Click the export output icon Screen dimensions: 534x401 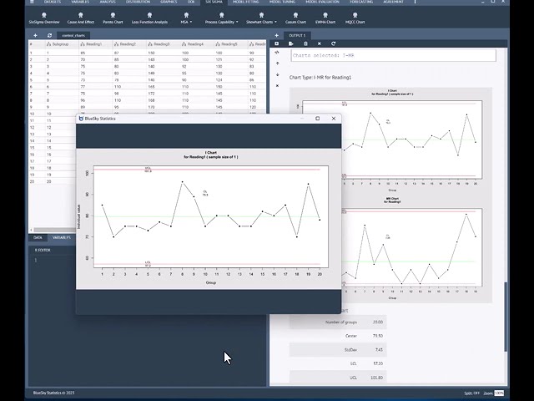tap(291, 43)
